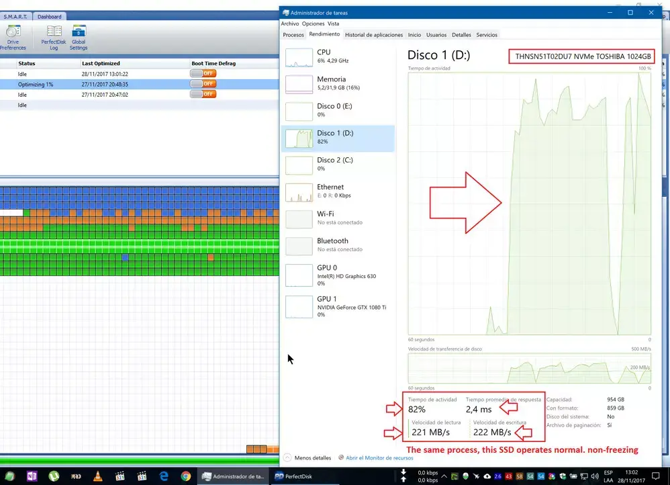Launch Microsoft Edge from the taskbar
Image resolution: width=670 pixels, height=485 pixels.
click(164, 476)
